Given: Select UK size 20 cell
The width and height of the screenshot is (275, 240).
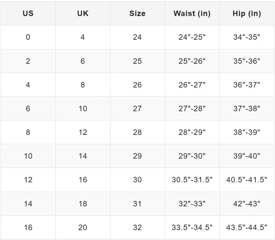Looking at the screenshot, I should click(83, 227).
